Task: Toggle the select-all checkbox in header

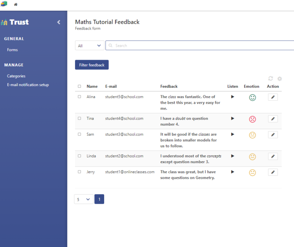Action: 79,86
